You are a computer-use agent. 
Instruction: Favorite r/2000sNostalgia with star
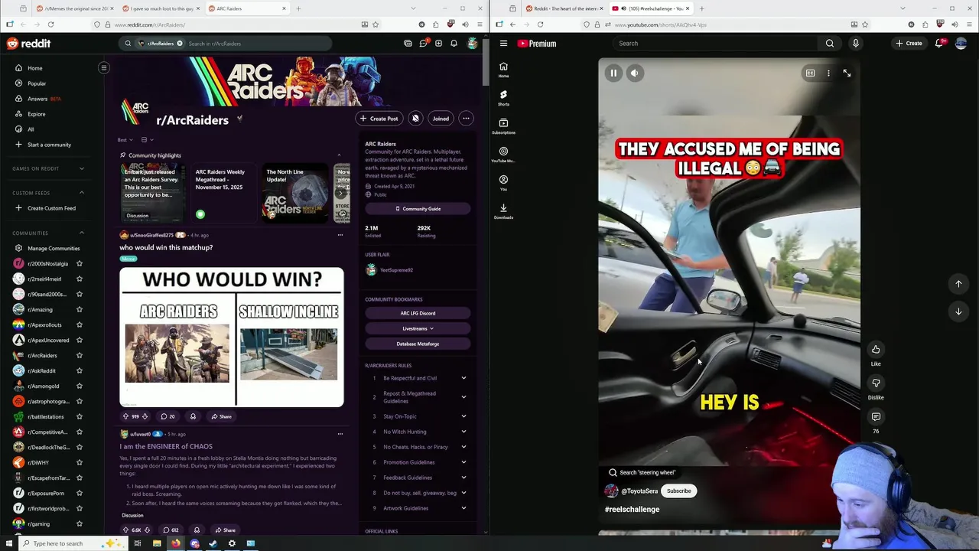(x=80, y=263)
